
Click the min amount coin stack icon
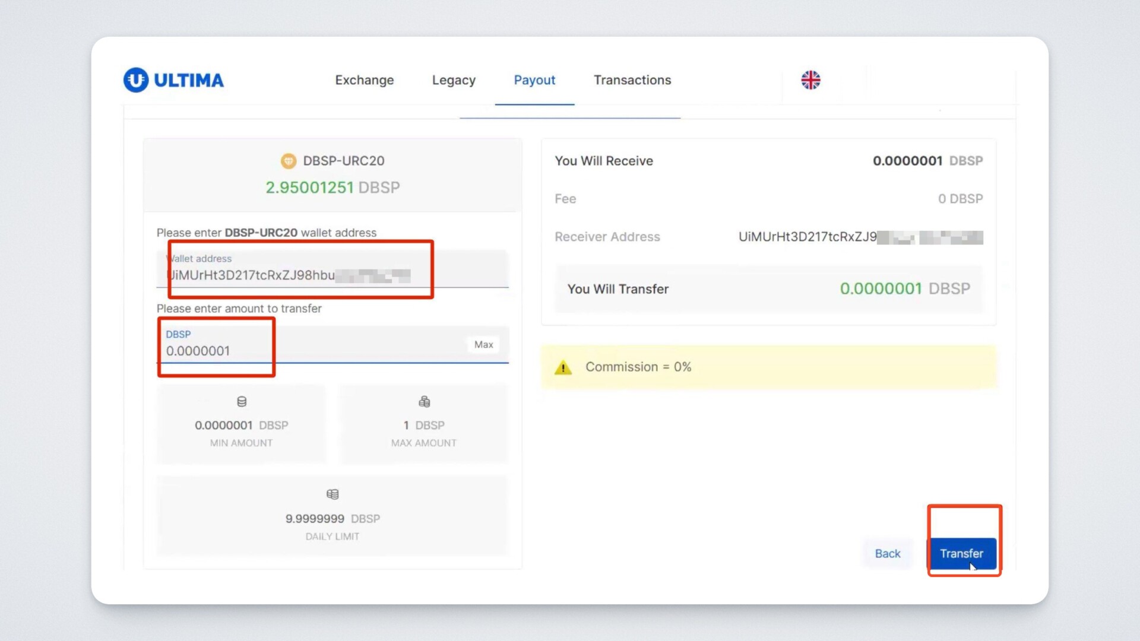click(242, 402)
